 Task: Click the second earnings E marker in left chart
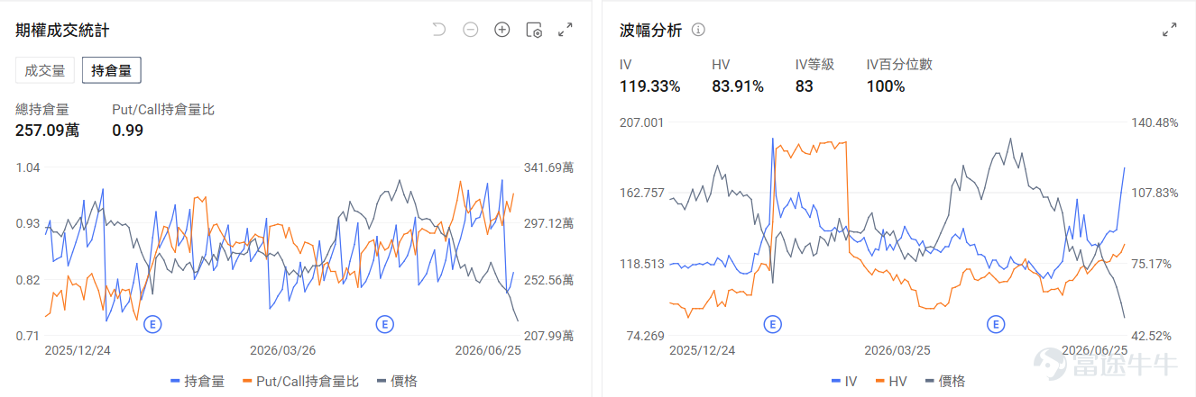click(384, 323)
